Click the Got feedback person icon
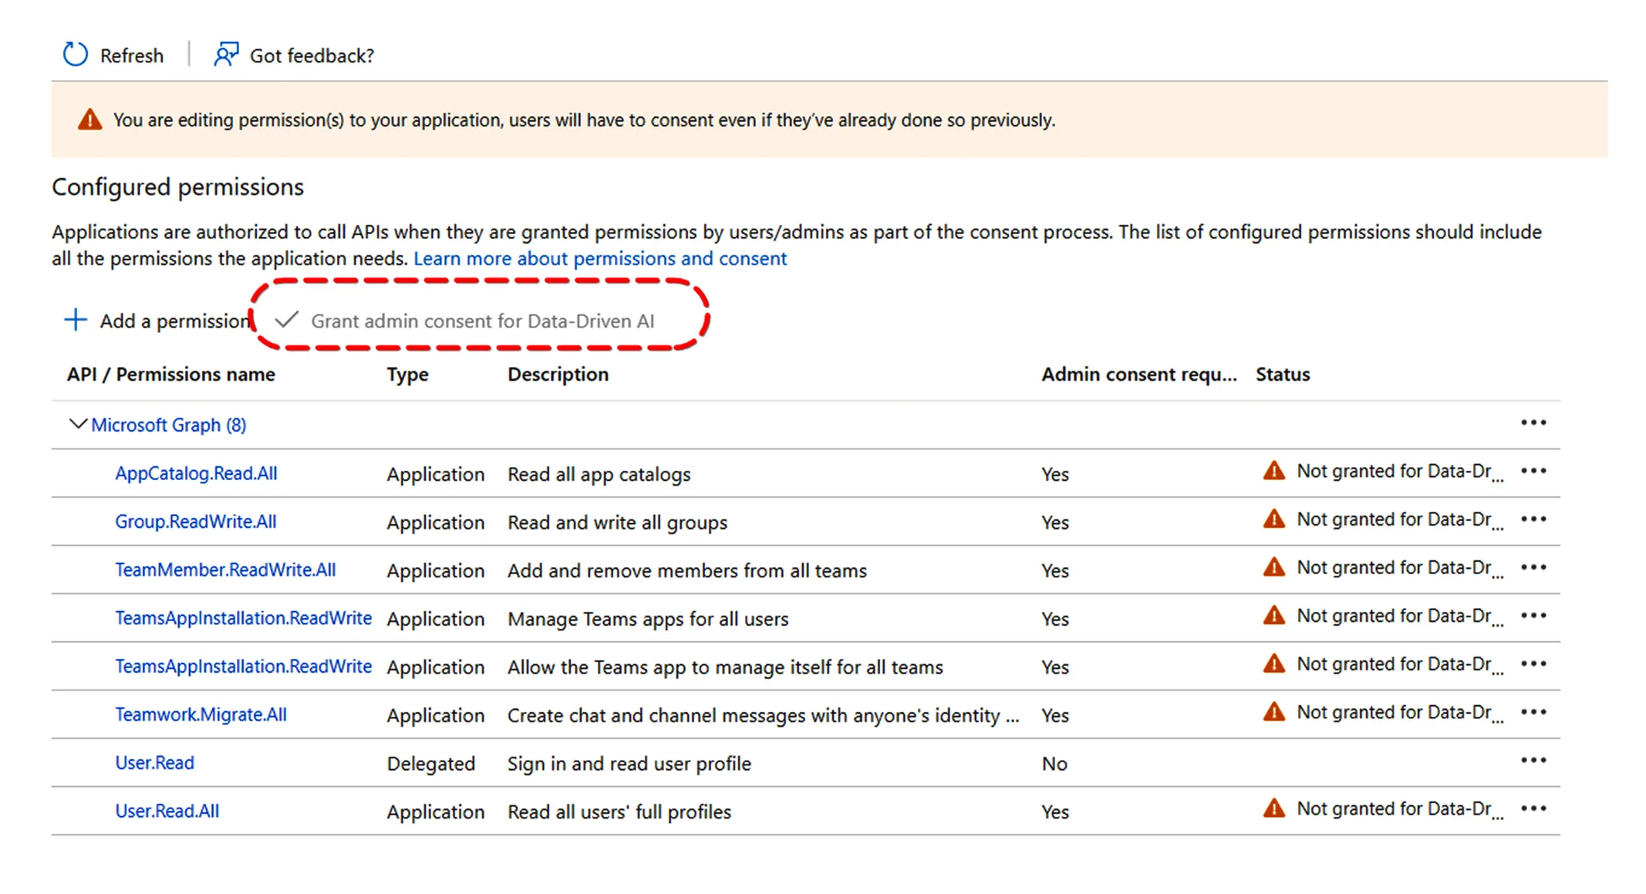Viewport: 1646px width, 894px height. click(226, 55)
